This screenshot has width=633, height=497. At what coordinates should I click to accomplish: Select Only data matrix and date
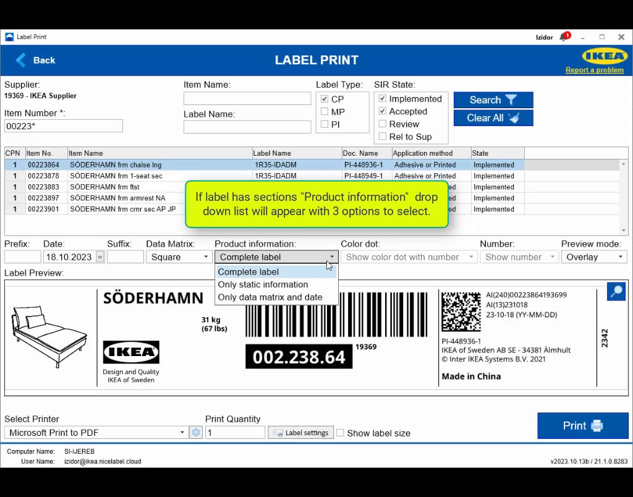pyautogui.click(x=276, y=297)
